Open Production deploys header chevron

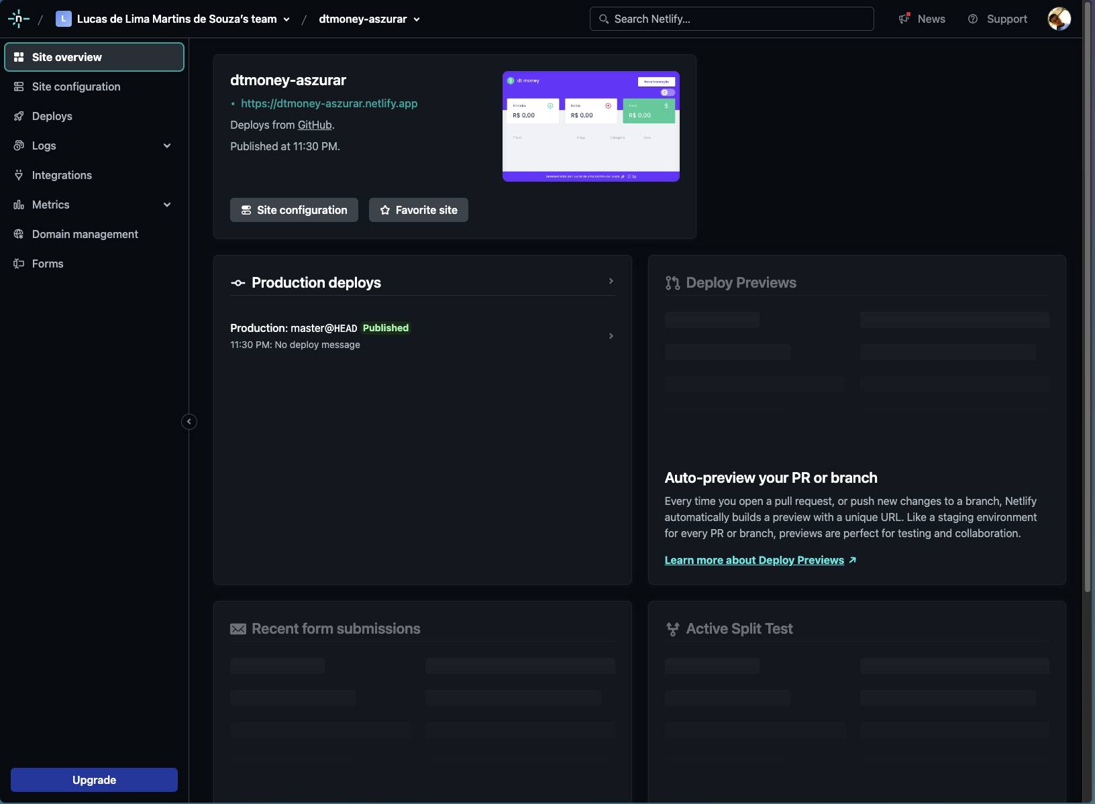[x=611, y=281]
